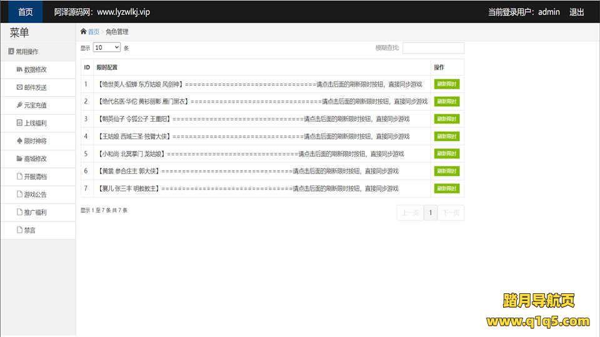The width and height of the screenshot is (600, 337).
Task: Click the folder icon for 商城修改
Action: 19,159
